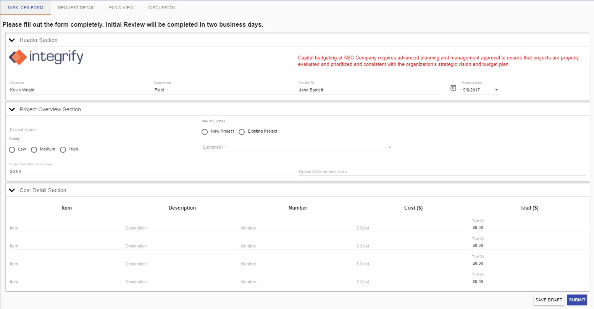Click the Request Date dropdown arrow
This screenshot has height=309, width=594.
coord(496,90)
